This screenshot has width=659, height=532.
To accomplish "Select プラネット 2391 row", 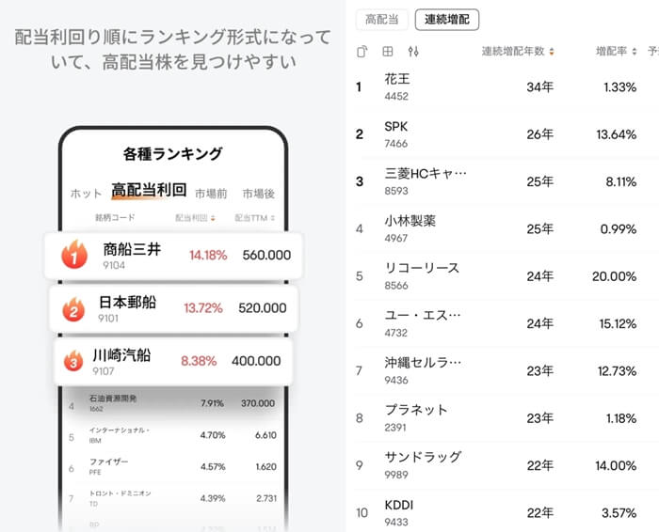I will pos(505,418).
